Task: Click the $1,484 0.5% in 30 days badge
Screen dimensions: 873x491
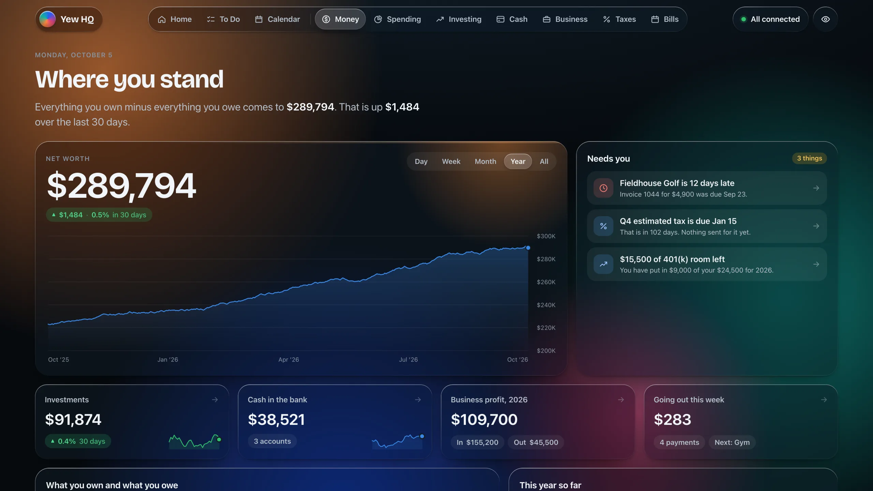Action: 99,215
